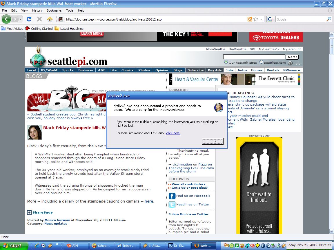
Task: Open the Edit menu
Action: (x=14, y=10)
